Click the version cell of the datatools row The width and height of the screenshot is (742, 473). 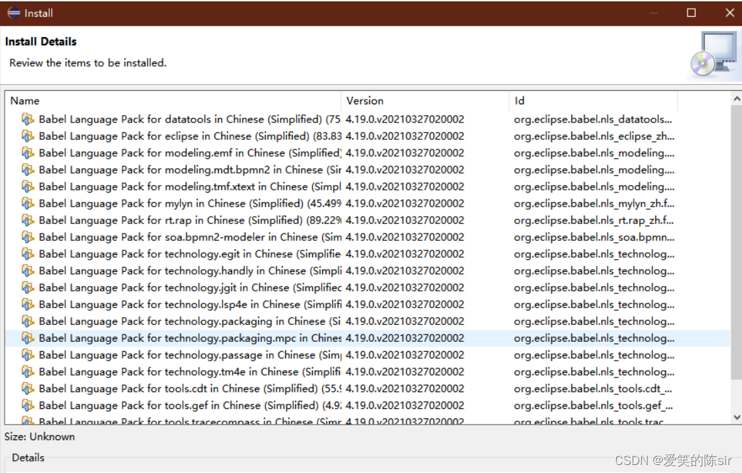[x=405, y=119]
